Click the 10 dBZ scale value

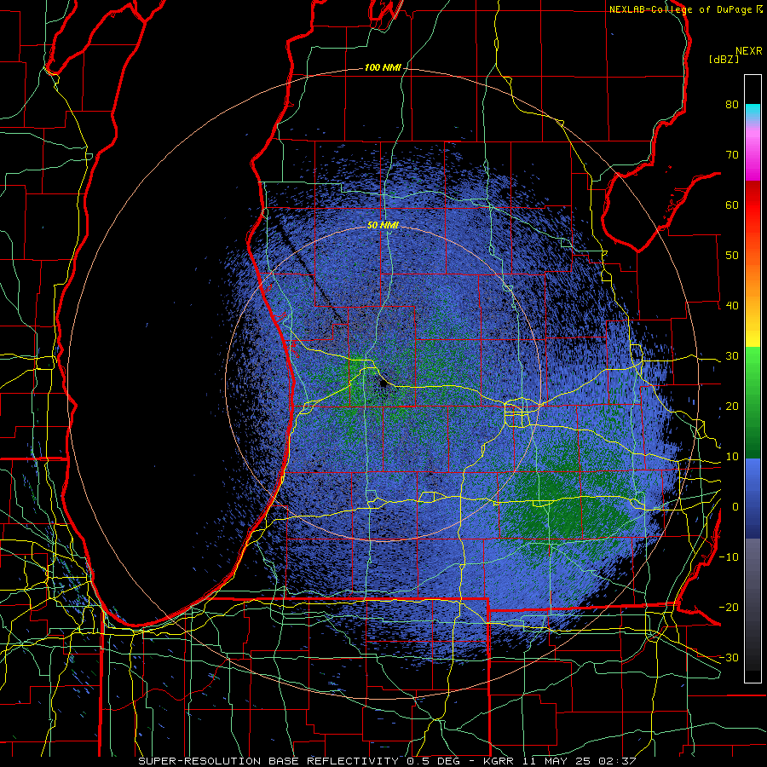732,457
